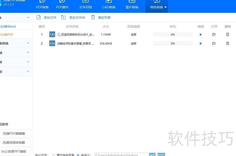Open output folder for file 三_四溢流堰板
Viewport: 236px width, 156px height.
pyautogui.click(x=214, y=34)
